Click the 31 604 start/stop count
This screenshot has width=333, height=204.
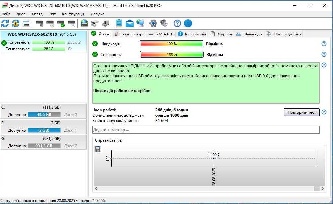coord(162,121)
